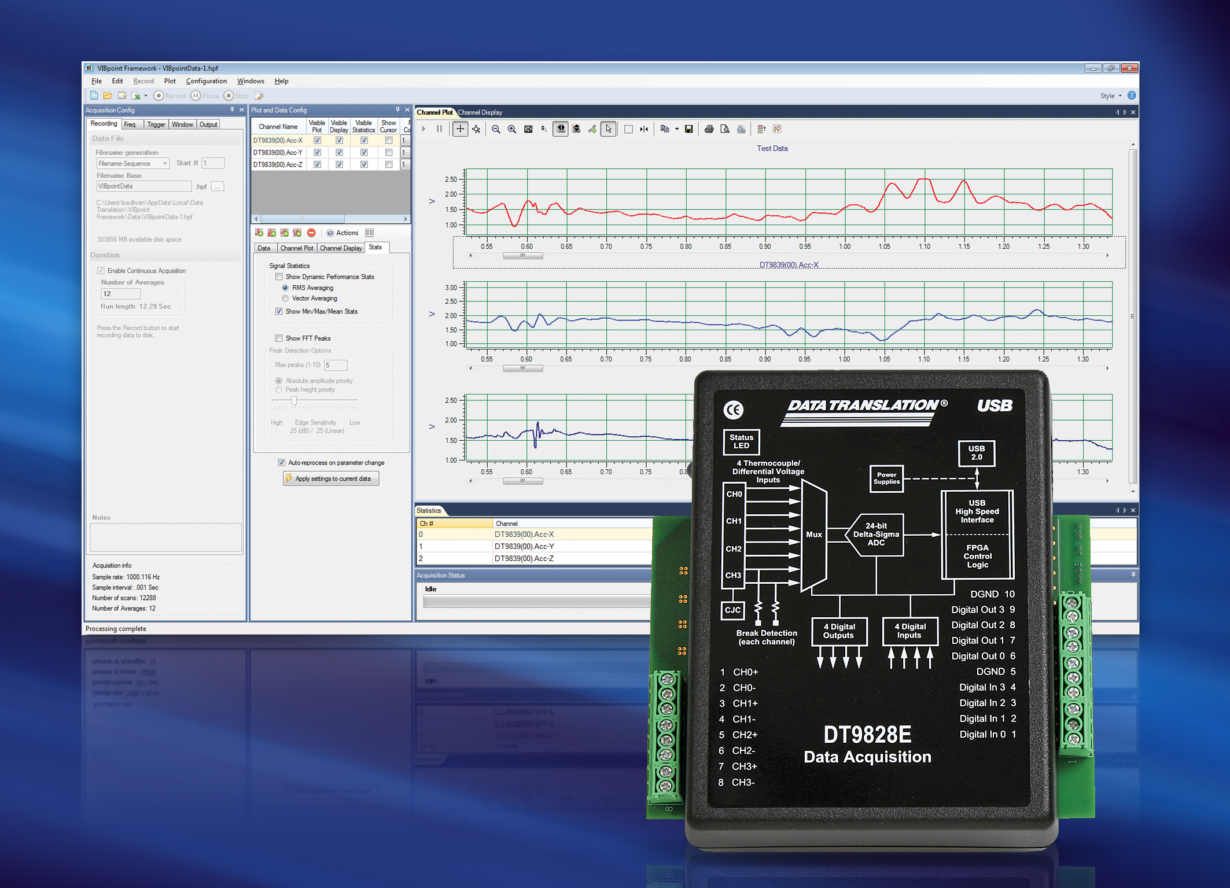This screenshot has width=1230, height=888.
Task: Open the copy dropdown arrow in plot toolbar
Action: (676, 129)
